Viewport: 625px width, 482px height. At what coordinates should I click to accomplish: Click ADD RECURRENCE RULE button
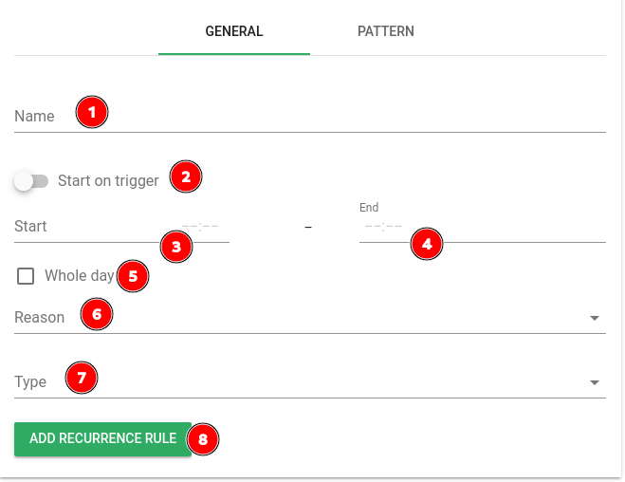102,439
